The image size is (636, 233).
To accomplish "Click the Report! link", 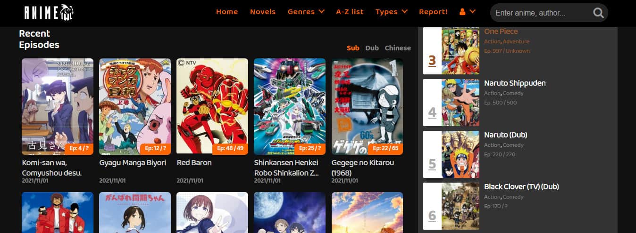I will (x=433, y=12).
